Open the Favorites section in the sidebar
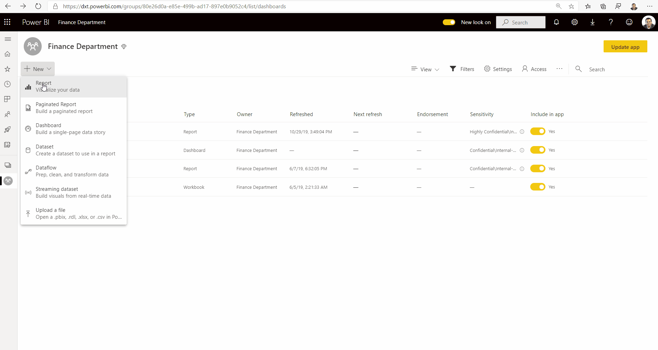This screenshot has height=350, width=658. pos(8,69)
